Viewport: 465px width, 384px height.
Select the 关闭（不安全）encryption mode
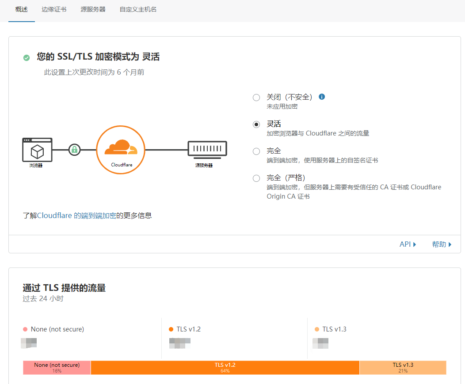click(x=256, y=97)
